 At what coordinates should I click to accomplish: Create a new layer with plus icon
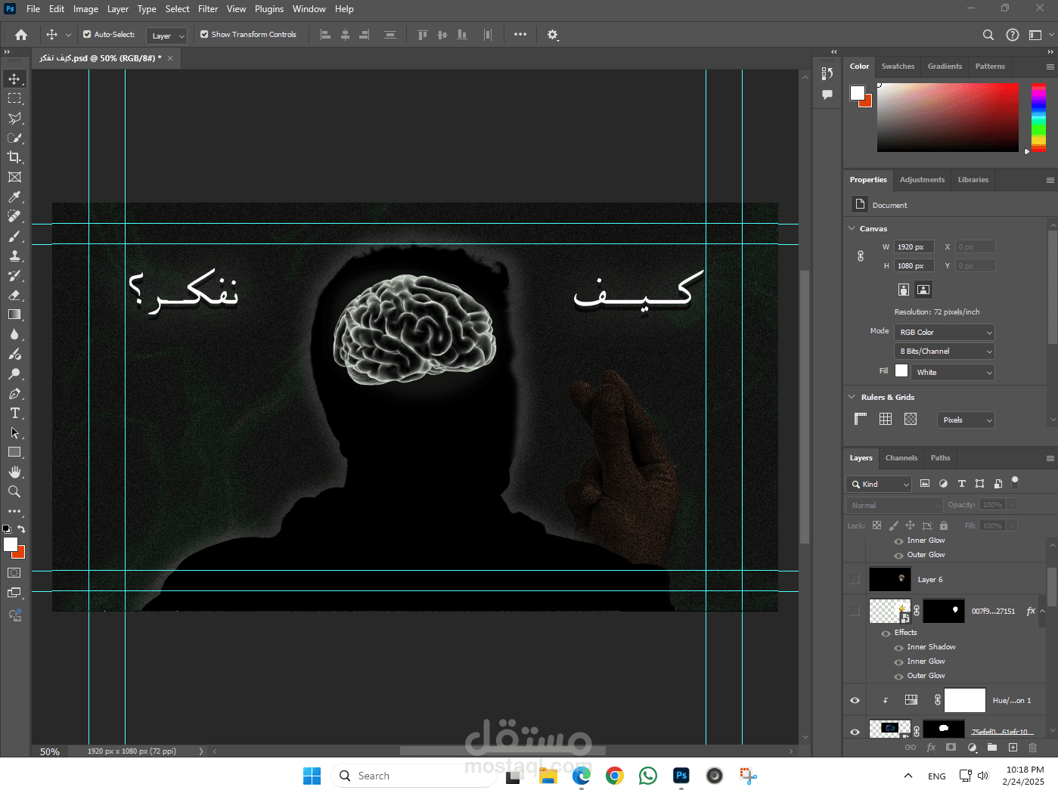[x=1013, y=747]
